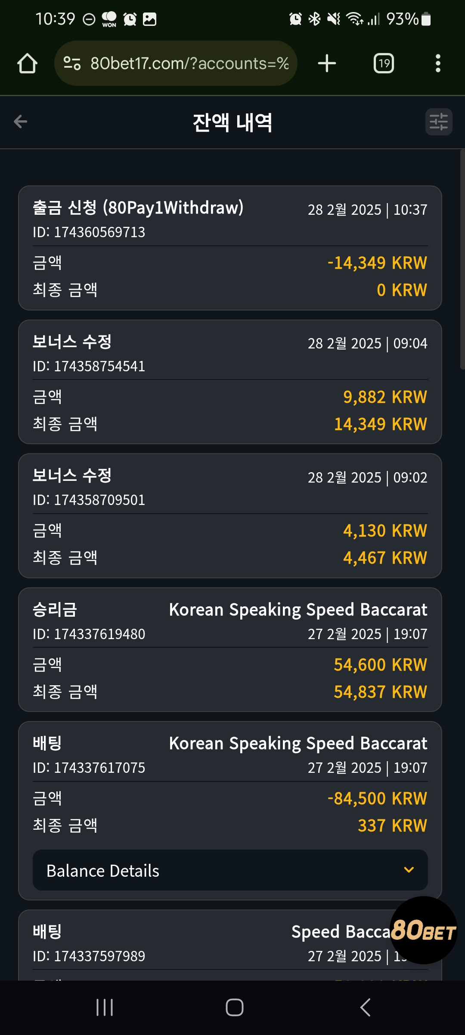
Task: Open the 54,600 KRW winnings entry
Action: pos(230,650)
